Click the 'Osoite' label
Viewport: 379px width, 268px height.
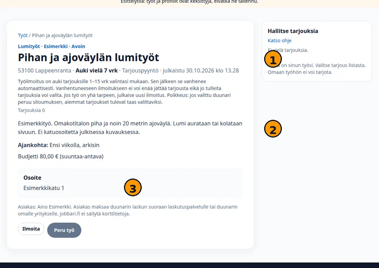(32, 178)
